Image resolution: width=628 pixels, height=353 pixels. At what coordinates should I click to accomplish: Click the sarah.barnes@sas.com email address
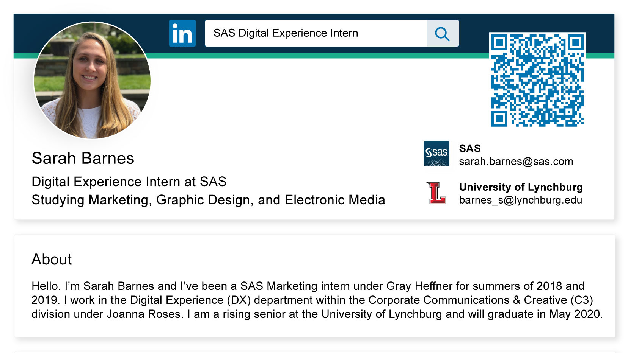point(516,162)
